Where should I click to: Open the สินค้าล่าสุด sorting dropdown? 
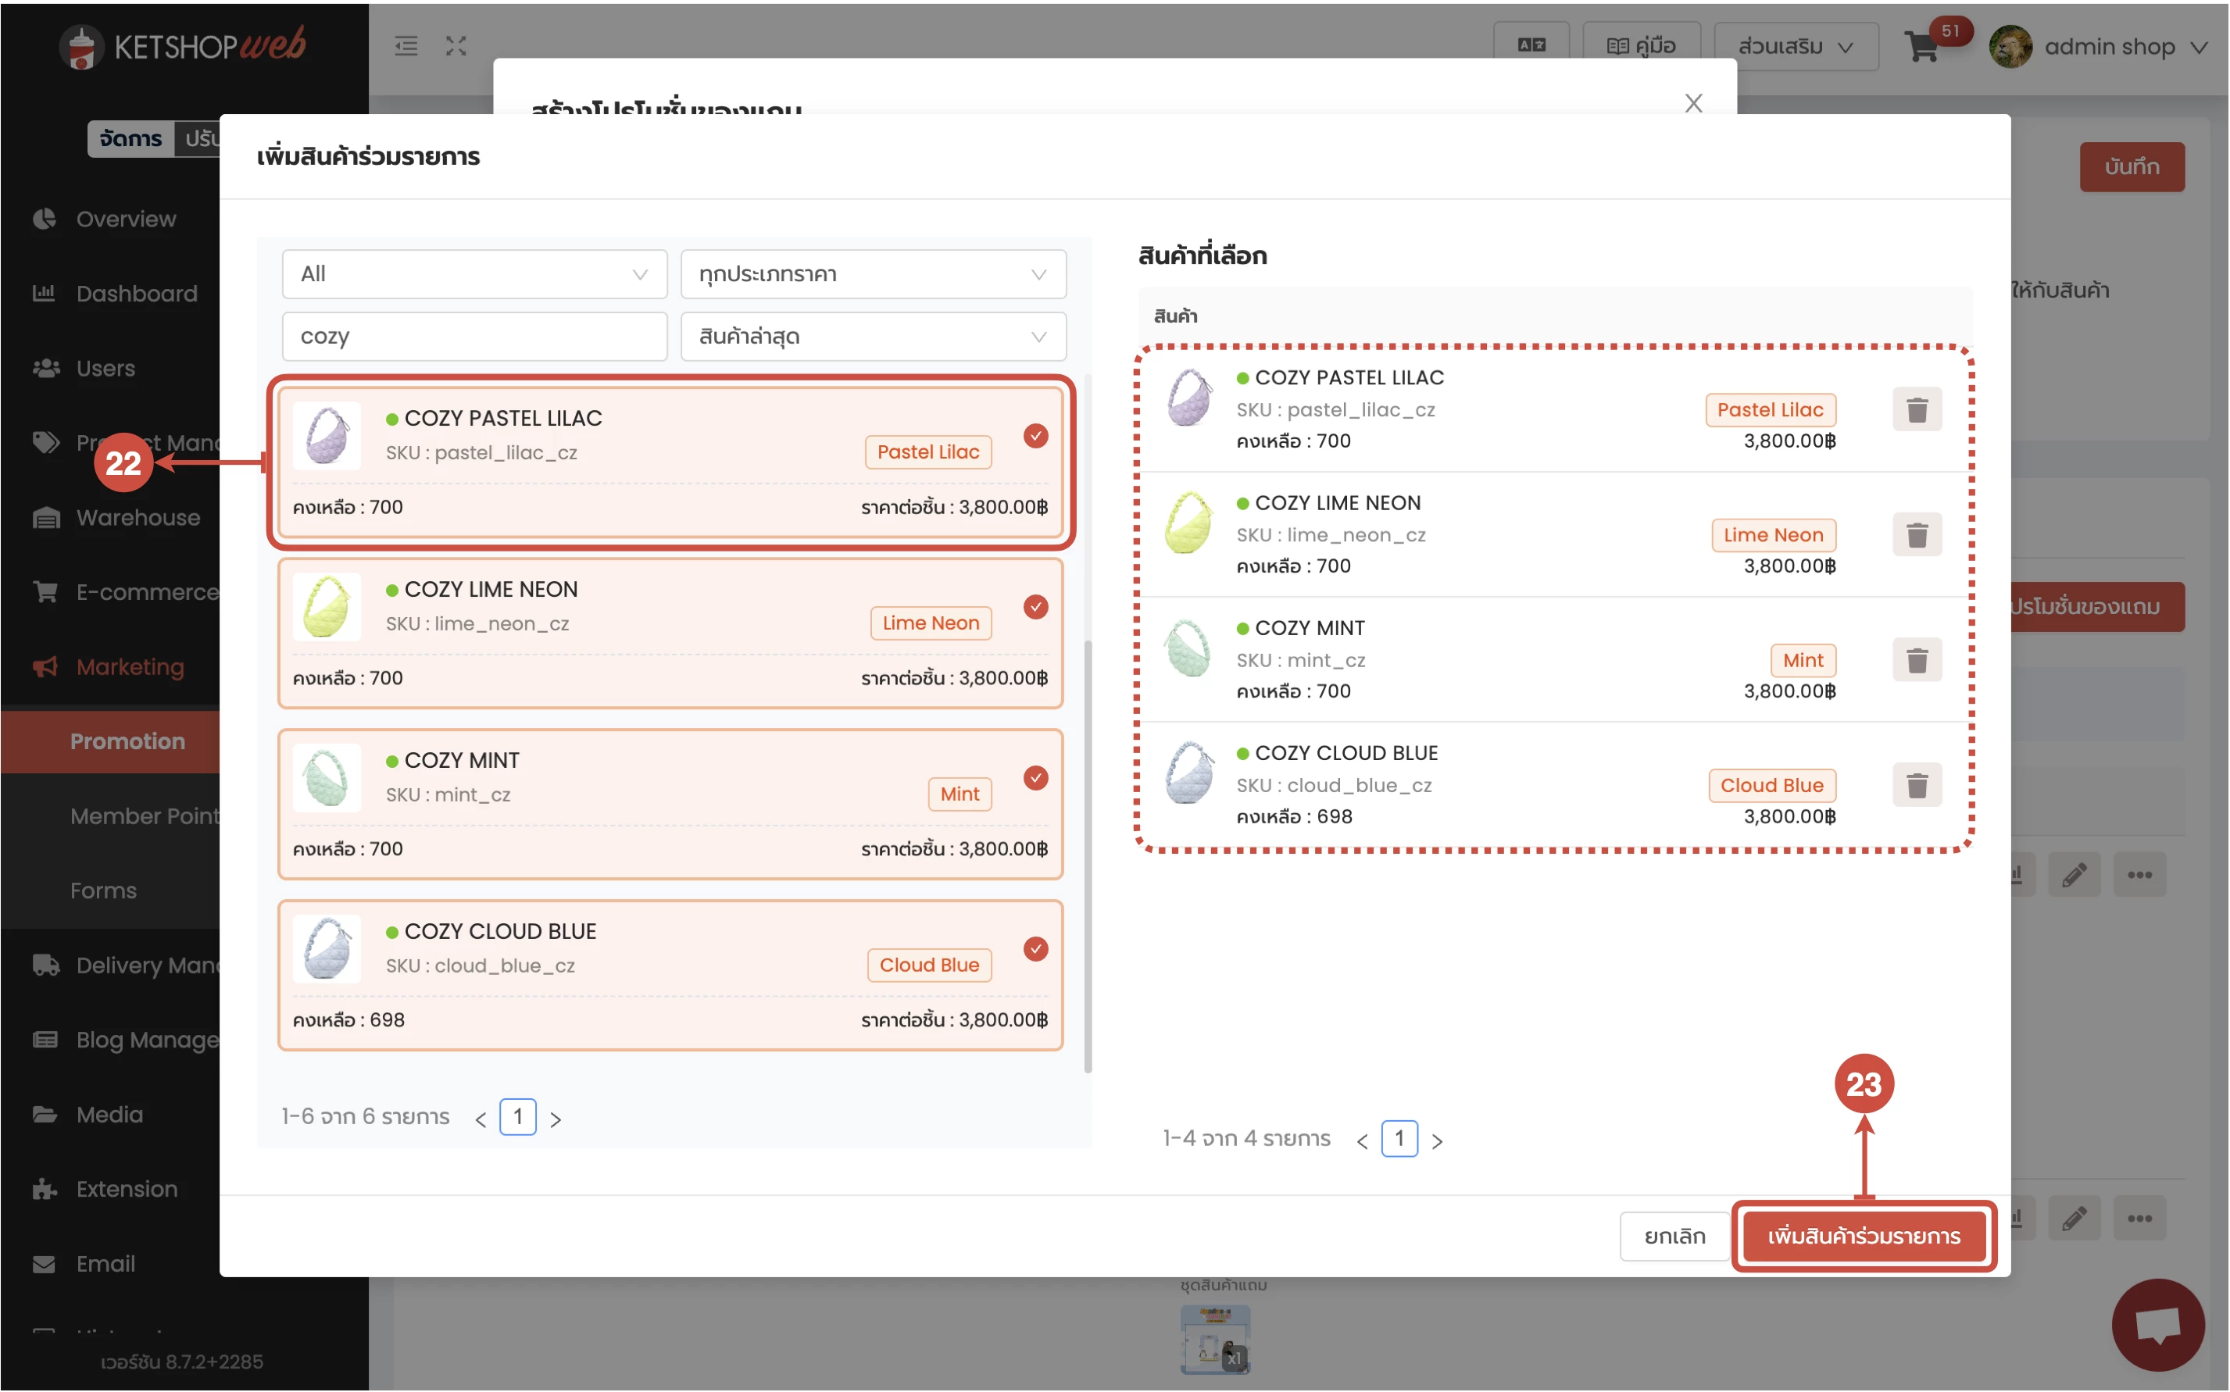[x=872, y=337]
